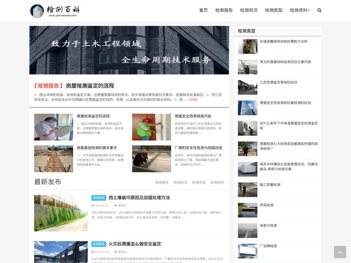Open the 检测知识 navigation item
This screenshot has width=351, height=263.
(x=249, y=10)
